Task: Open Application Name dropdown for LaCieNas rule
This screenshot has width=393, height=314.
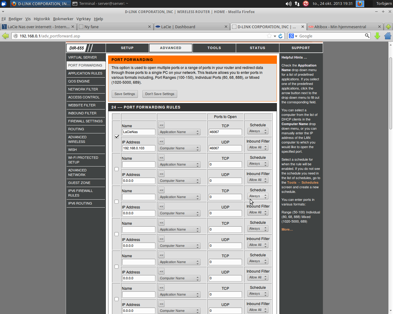Action: tap(179, 132)
